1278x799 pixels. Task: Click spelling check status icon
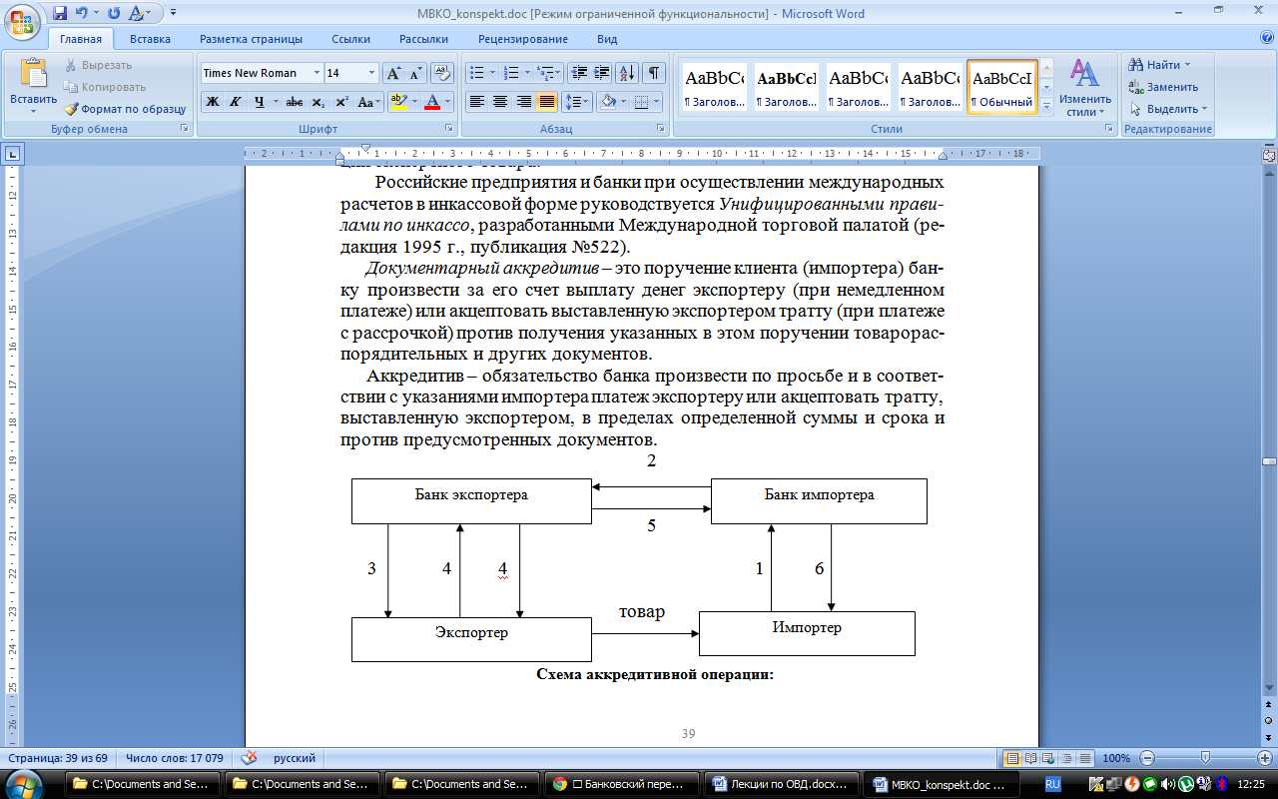pos(250,758)
